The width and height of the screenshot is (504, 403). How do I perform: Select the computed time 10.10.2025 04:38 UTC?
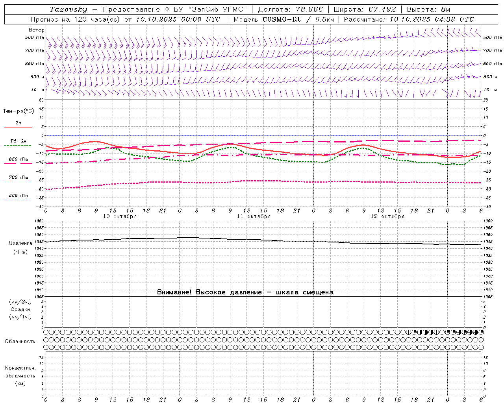click(x=432, y=19)
